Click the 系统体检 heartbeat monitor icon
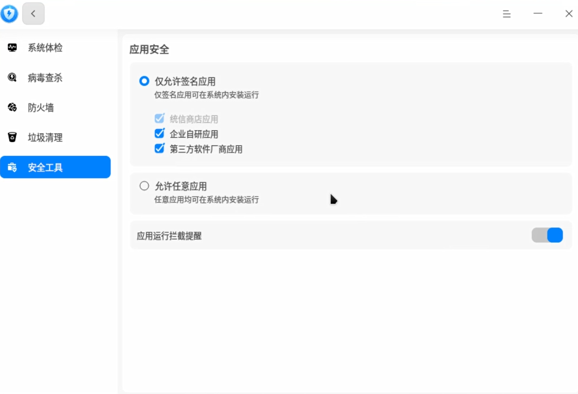This screenshot has height=394, width=578. pos(12,47)
